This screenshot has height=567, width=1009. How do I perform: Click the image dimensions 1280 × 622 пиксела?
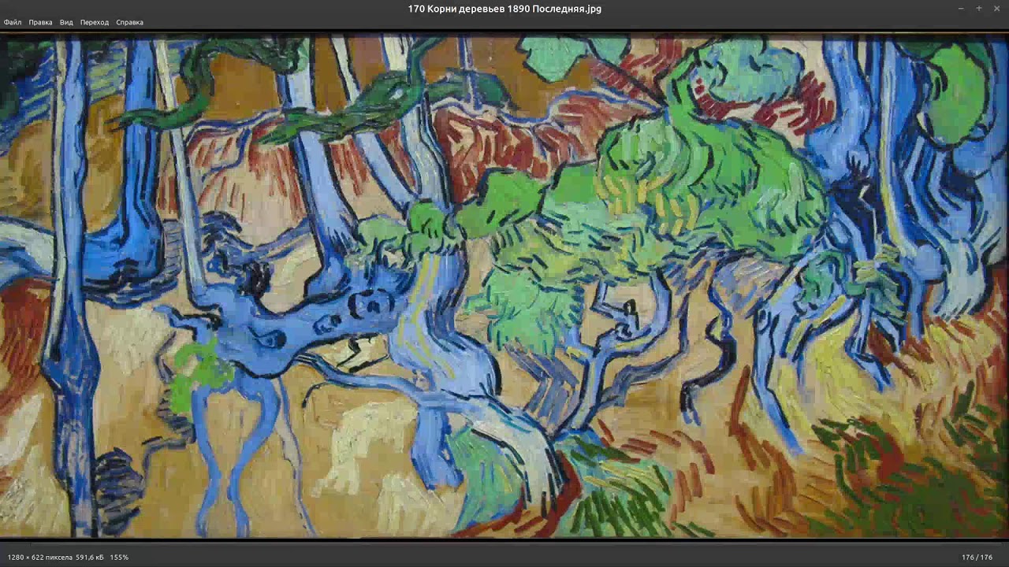[40, 558]
